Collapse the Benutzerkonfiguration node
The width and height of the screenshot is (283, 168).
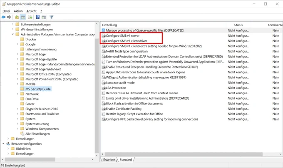[3, 143]
